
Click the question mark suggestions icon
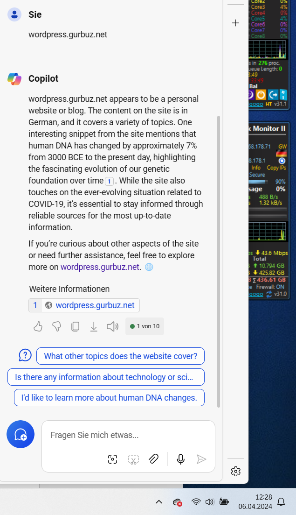pos(25,355)
